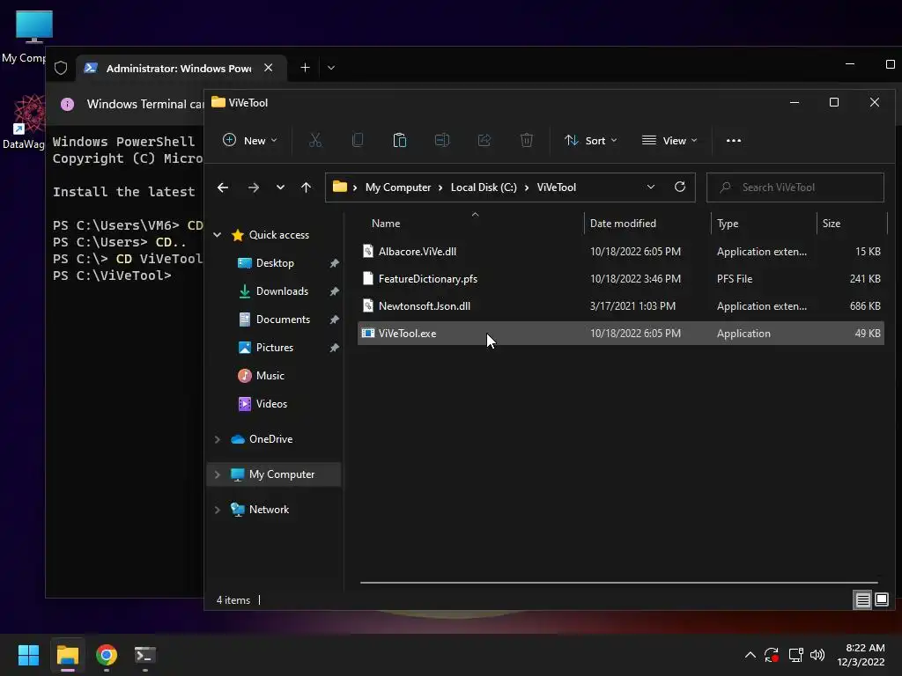
Task: Open Videos in the sidebar
Action: 271,404
